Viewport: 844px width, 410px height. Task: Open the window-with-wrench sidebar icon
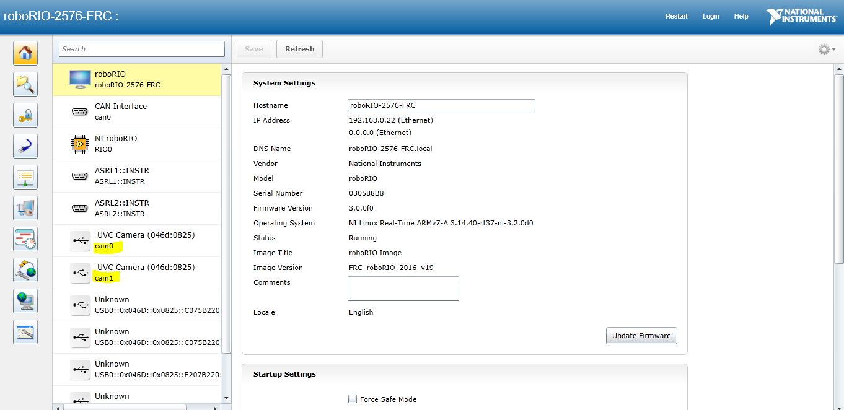pyautogui.click(x=25, y=332)
